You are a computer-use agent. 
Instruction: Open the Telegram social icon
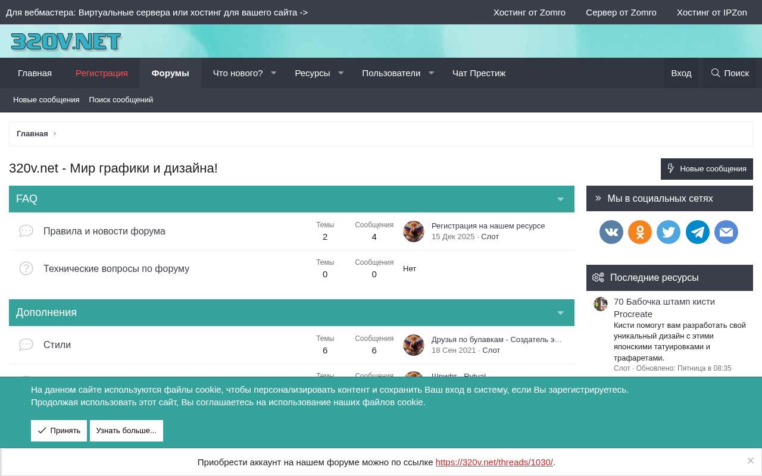(x=698, y=232)
